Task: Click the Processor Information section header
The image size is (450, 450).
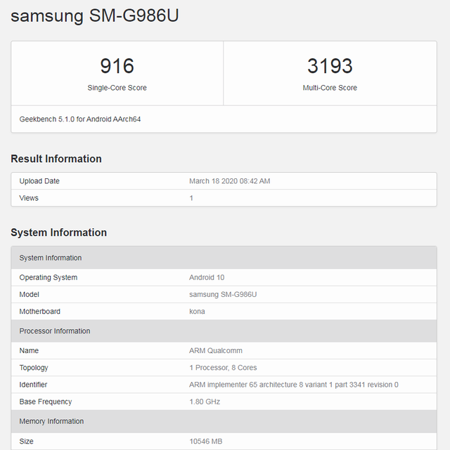Action: click(224, 331)
